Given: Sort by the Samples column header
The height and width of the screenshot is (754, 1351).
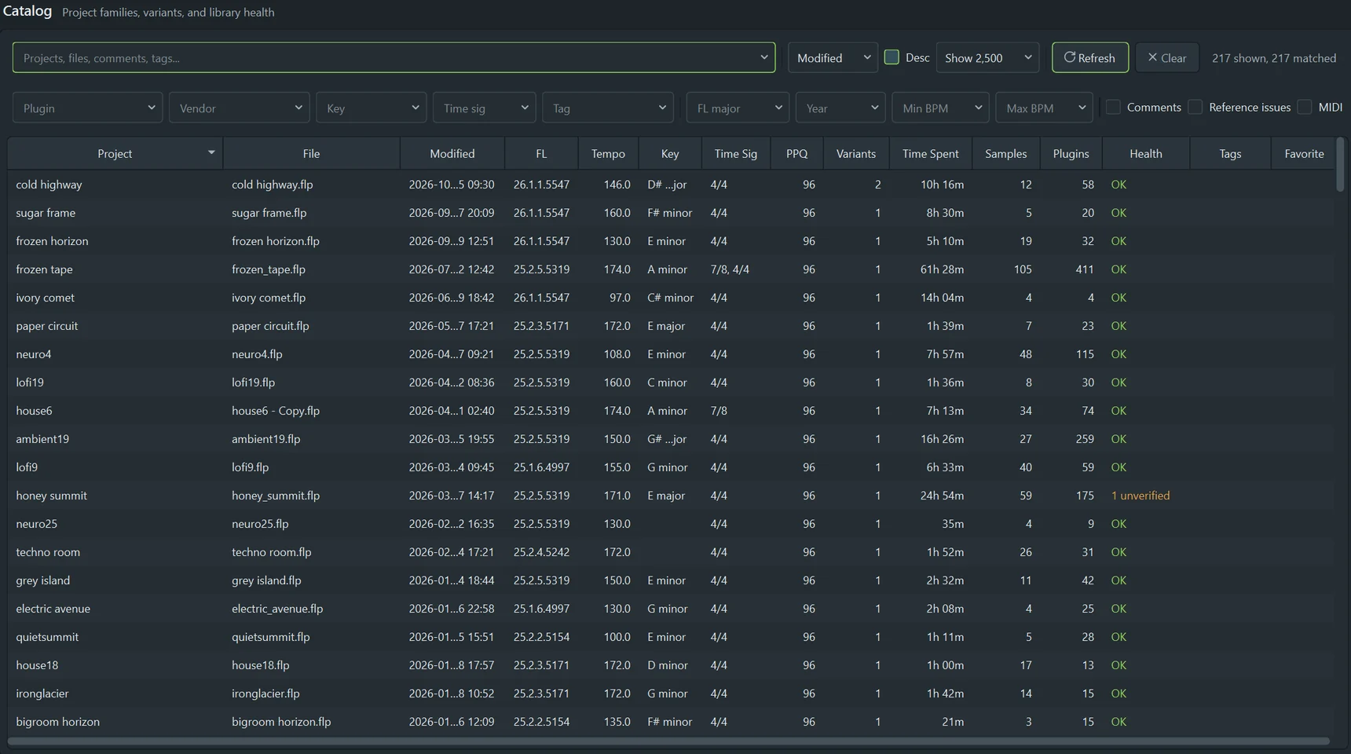Looking at the screenshot, I should [1006, 154].
